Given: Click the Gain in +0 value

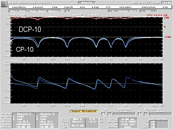Looking at the screenshot, I should click(x=153, y=122).
